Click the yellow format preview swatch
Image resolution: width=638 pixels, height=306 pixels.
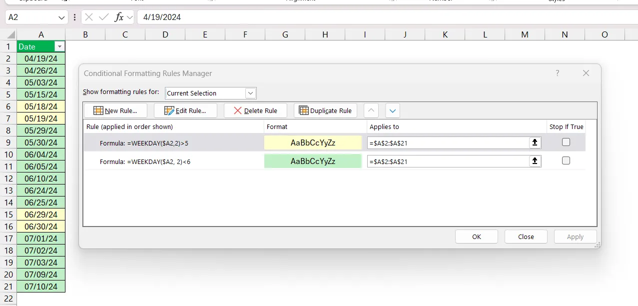(313, 142)
